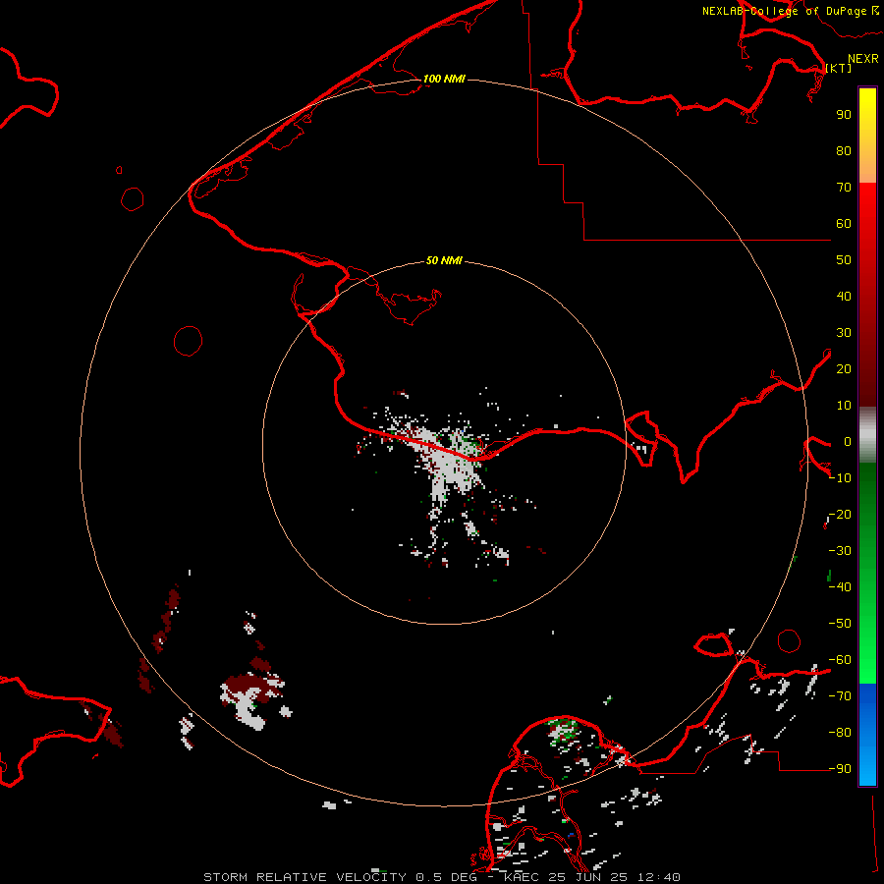
Task: Click the [KT] units label
Action: tap(839, 68)
